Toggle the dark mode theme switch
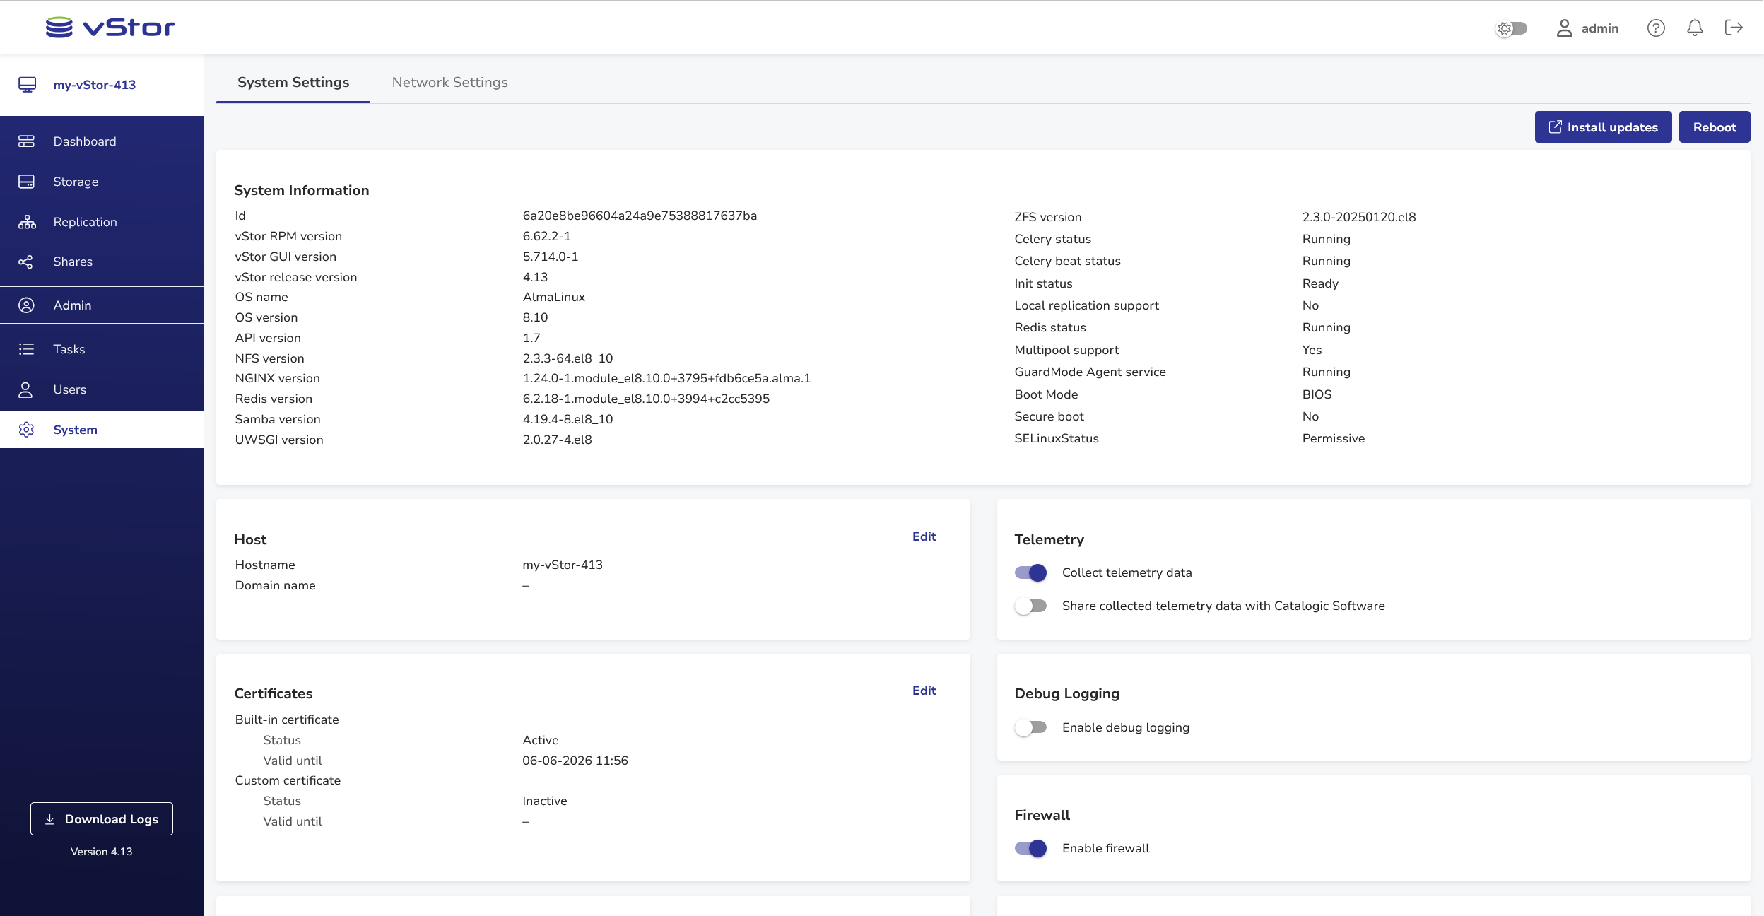The width and height of the screenshot is (1764, 916). (x=1512, y=28)
